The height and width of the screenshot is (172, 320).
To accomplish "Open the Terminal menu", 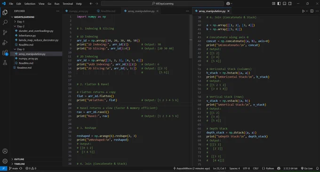I will [68, 4].
